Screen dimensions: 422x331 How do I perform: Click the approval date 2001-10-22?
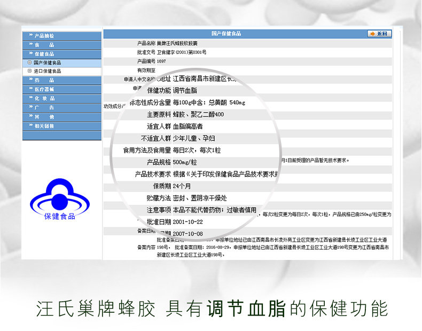click(x=187, y=222)
